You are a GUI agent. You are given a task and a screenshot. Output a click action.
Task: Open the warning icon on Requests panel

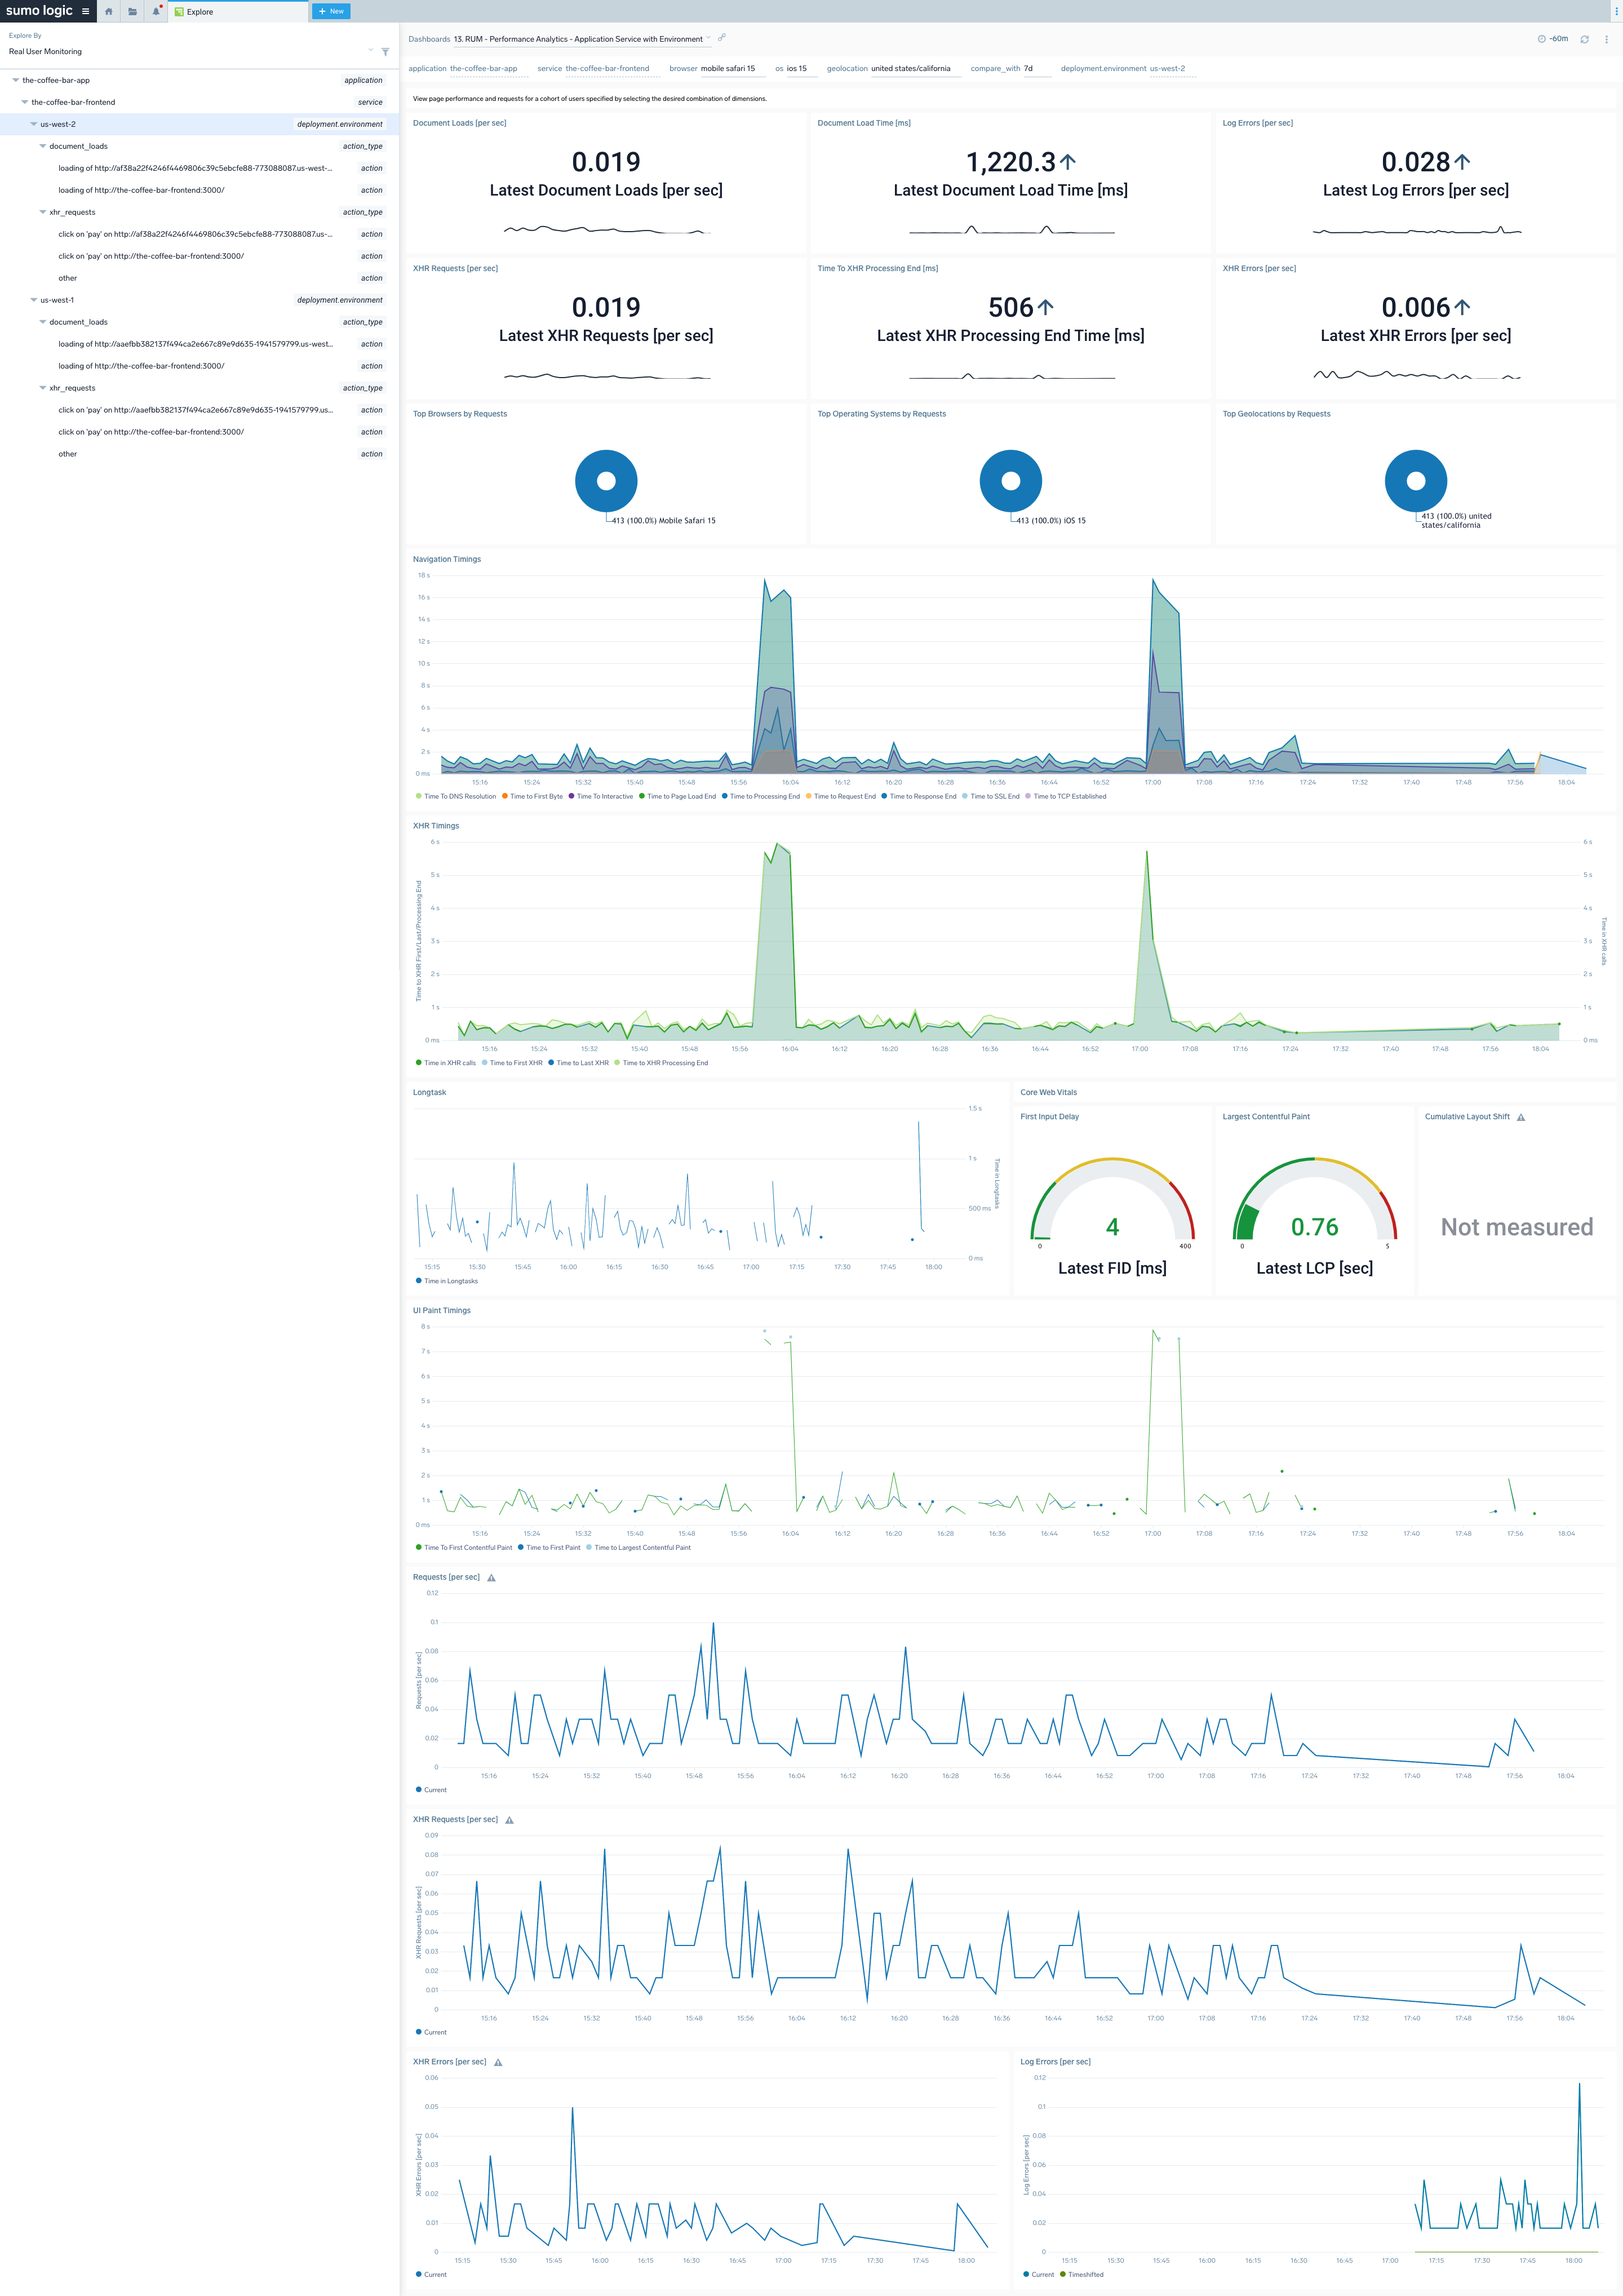(491, 1577)
